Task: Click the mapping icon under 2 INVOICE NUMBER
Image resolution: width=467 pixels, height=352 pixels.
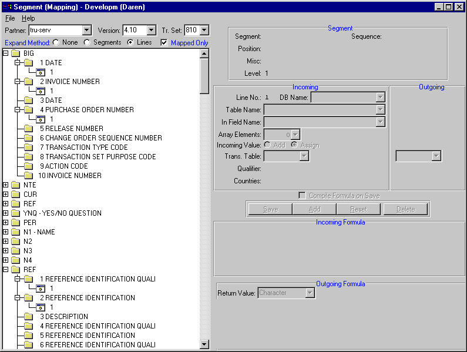Action: click(41, 91)
